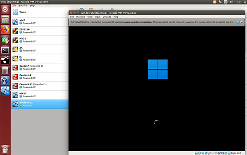Image resolution: width=247 pixels, height=155 pixels.
Task: Click the mouse integration status bar icon
Action: tap(226, 153)
